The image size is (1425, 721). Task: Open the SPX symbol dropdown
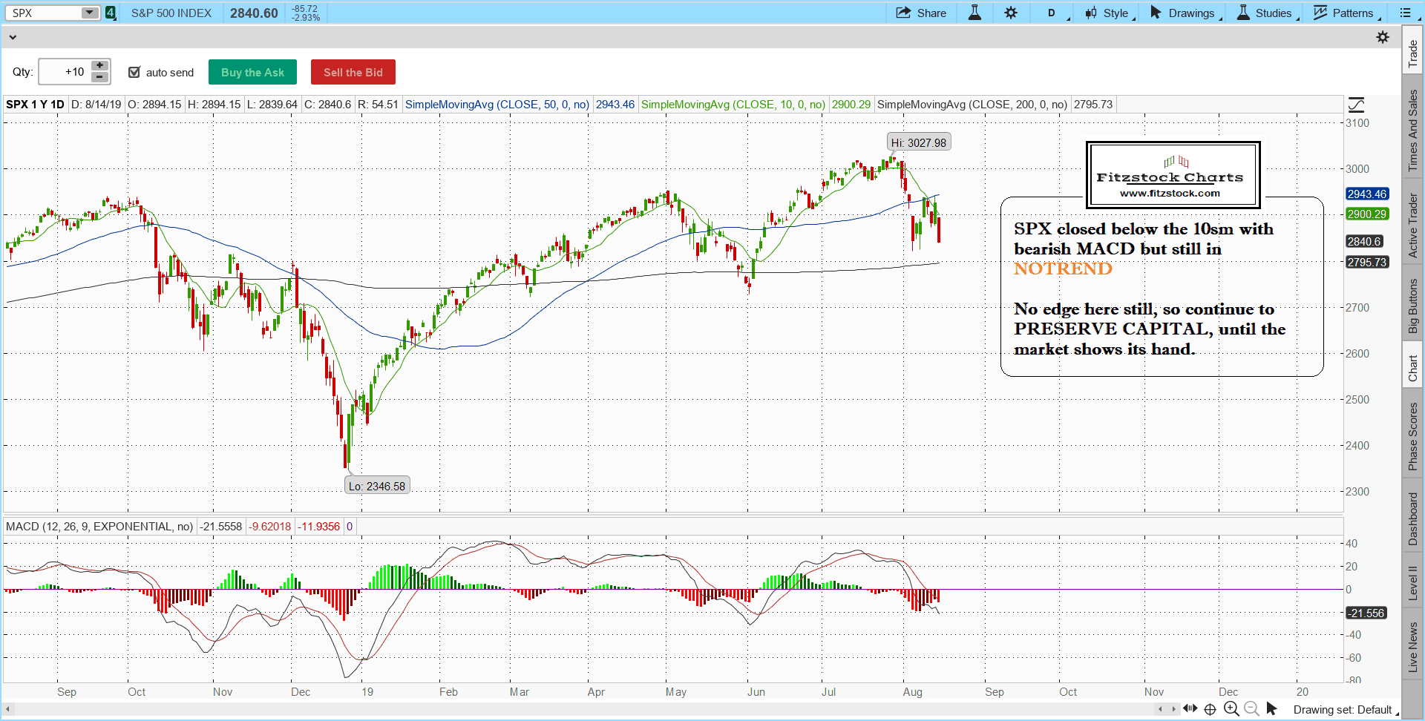point(89,13)
